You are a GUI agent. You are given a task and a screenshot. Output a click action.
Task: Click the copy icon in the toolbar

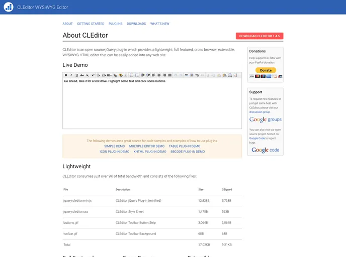pos(214,75)
